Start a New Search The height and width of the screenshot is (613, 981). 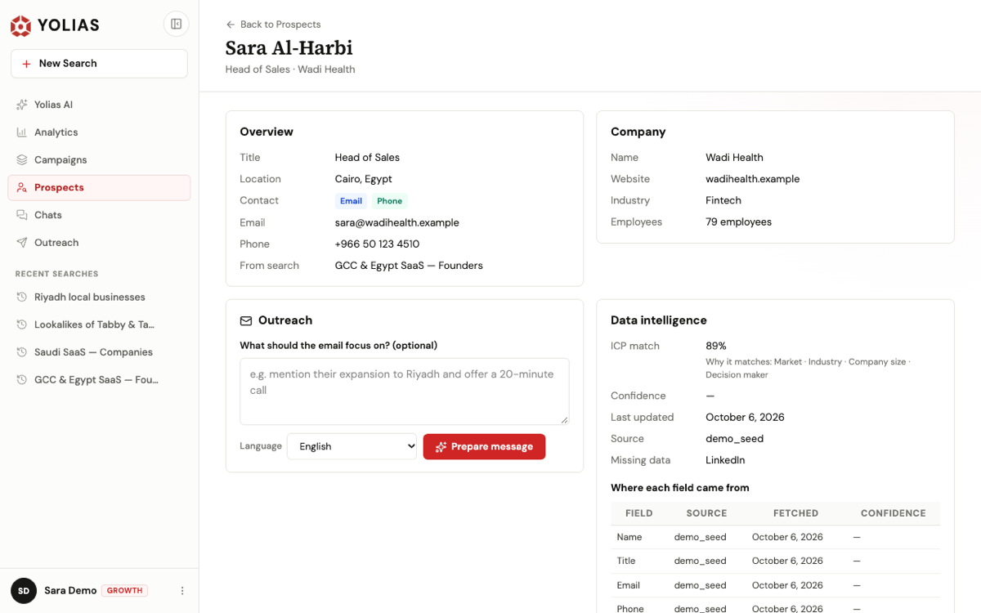coord(99,64)
